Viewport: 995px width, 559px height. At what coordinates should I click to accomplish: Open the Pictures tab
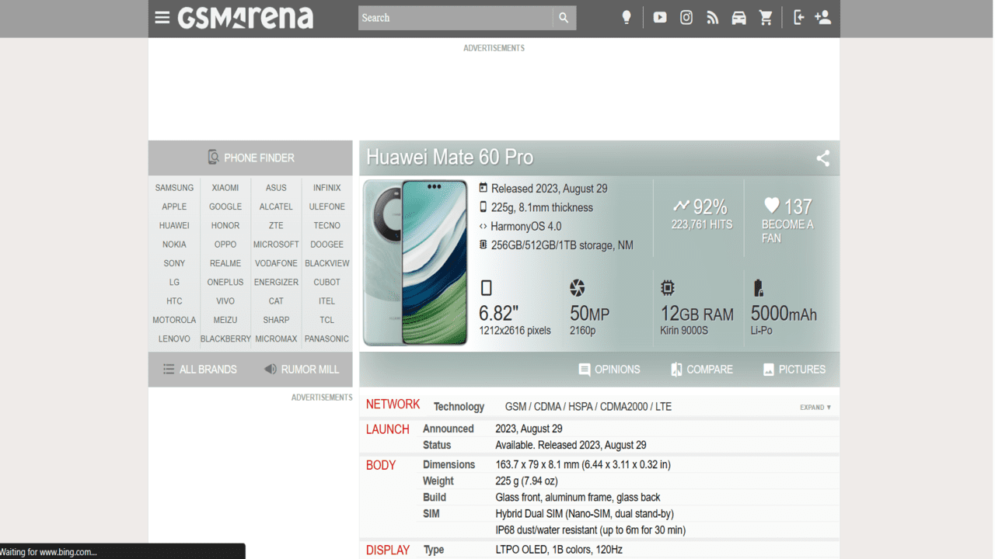794,370
